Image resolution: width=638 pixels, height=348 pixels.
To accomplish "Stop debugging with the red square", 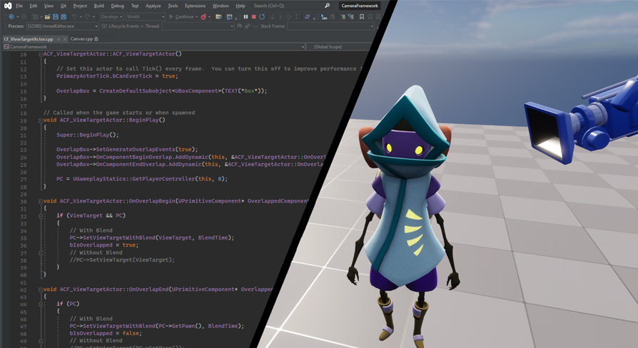I will pyautogui.click(x=254, y=16).
